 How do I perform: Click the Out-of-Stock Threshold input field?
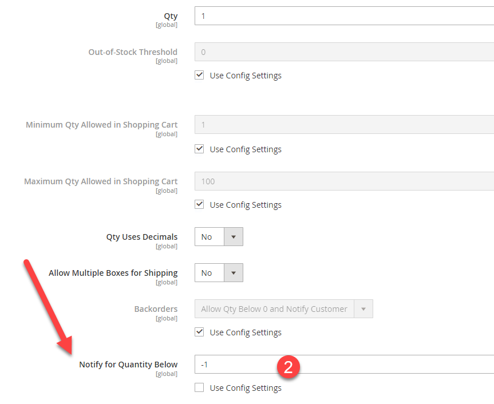[343, 52]
